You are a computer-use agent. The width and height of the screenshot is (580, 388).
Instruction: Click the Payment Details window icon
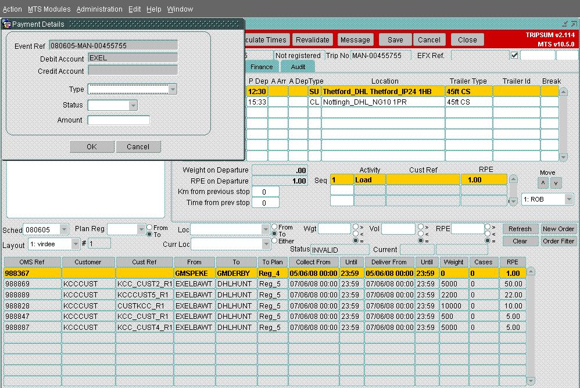coord(6,24)
